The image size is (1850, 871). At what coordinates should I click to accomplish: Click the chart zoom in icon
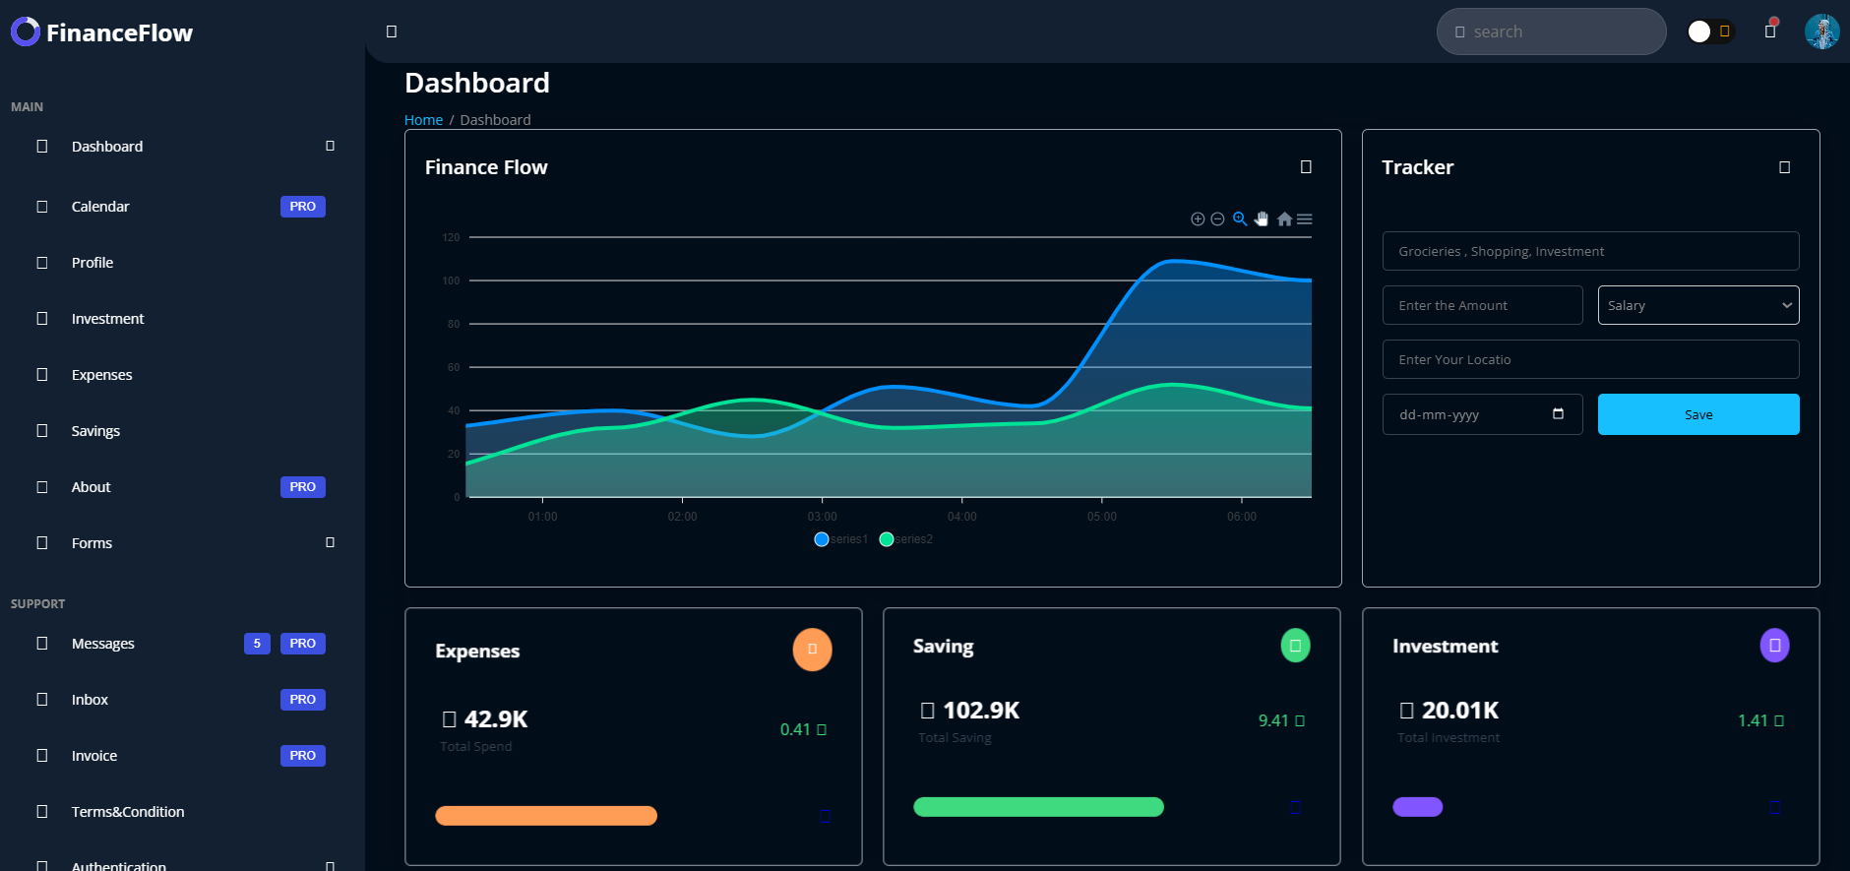pyautogui.click(x=1198, y=219)
